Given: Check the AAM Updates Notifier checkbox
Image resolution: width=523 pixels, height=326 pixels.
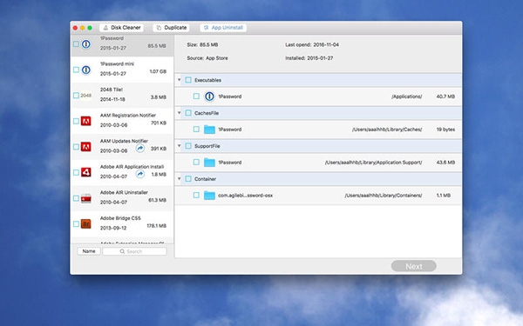Looking at the screenshot, I should click(76, 147).
